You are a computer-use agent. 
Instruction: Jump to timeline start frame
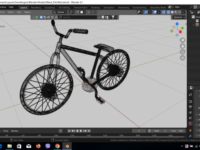click(x=69, y=131)
